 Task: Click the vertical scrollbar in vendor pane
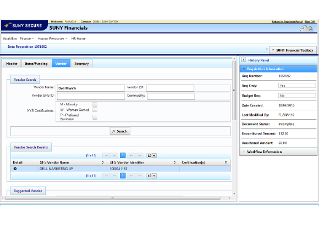[234, 91]
